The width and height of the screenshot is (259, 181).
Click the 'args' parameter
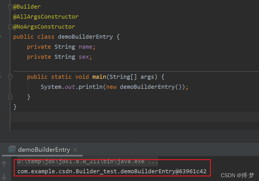tap(147, 77)
